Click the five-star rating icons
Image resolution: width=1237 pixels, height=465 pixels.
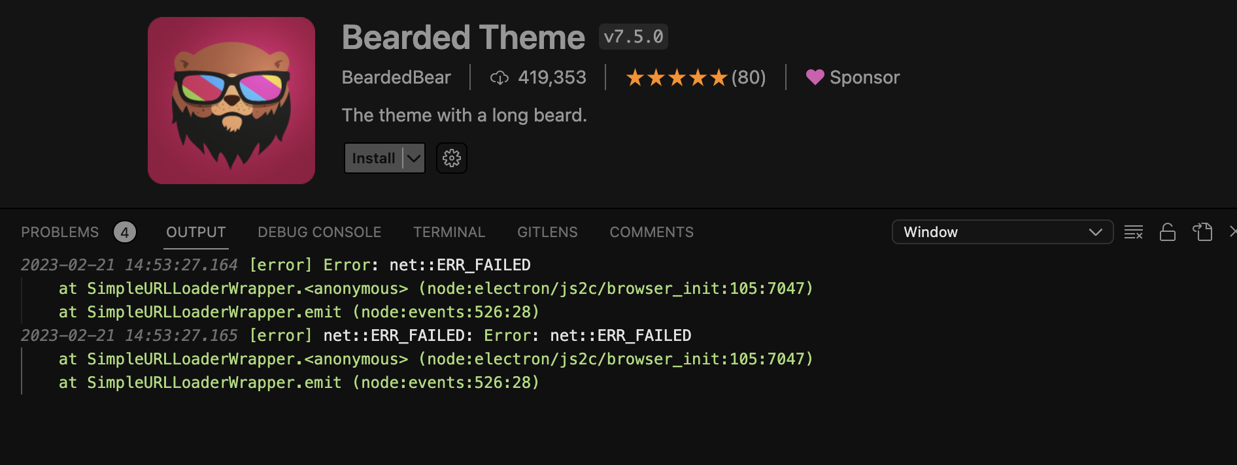tap(677, 77)
